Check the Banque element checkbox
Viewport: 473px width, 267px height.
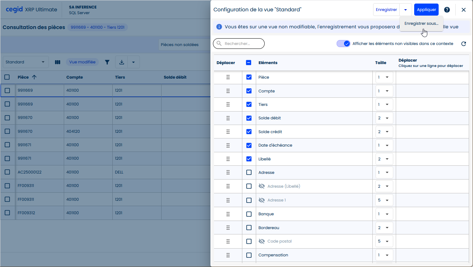[x=249, y=214]
